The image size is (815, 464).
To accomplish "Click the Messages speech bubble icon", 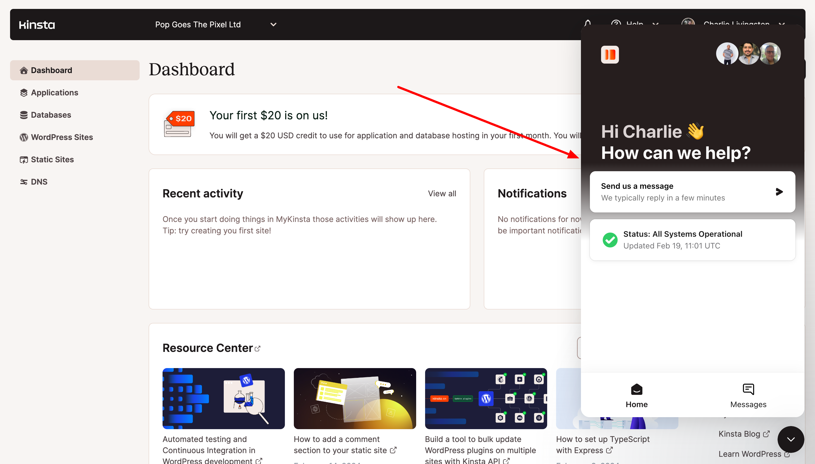I will [748, 389].
